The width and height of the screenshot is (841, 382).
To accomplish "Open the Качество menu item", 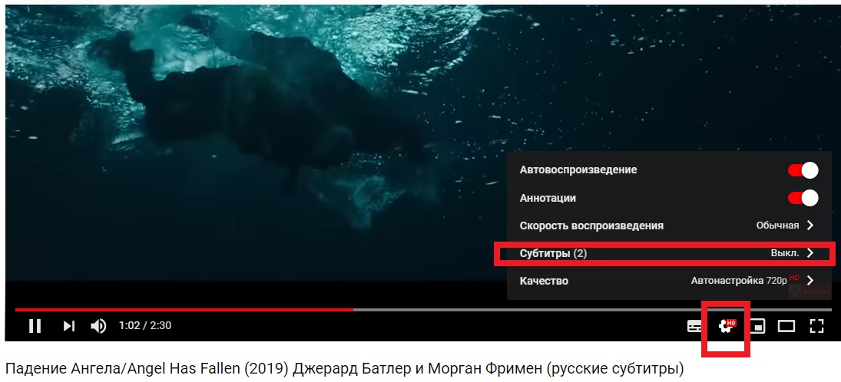I will (x=664, y=281).
